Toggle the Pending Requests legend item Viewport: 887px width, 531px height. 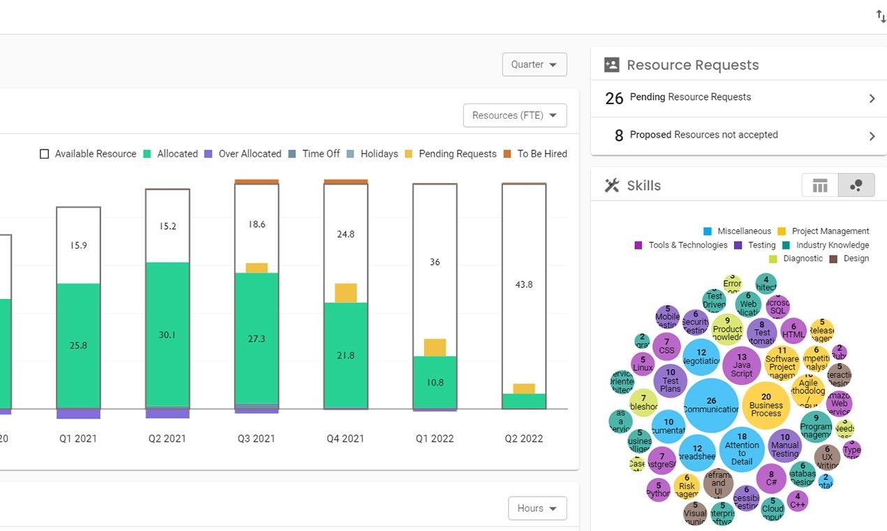coord(450,154)
